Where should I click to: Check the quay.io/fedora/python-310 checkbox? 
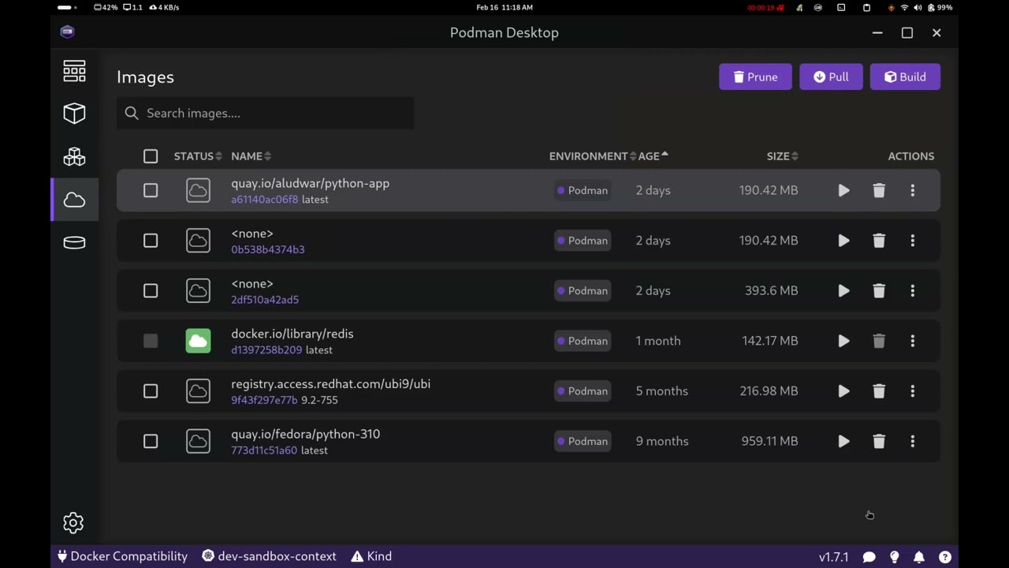click(151, 441)
